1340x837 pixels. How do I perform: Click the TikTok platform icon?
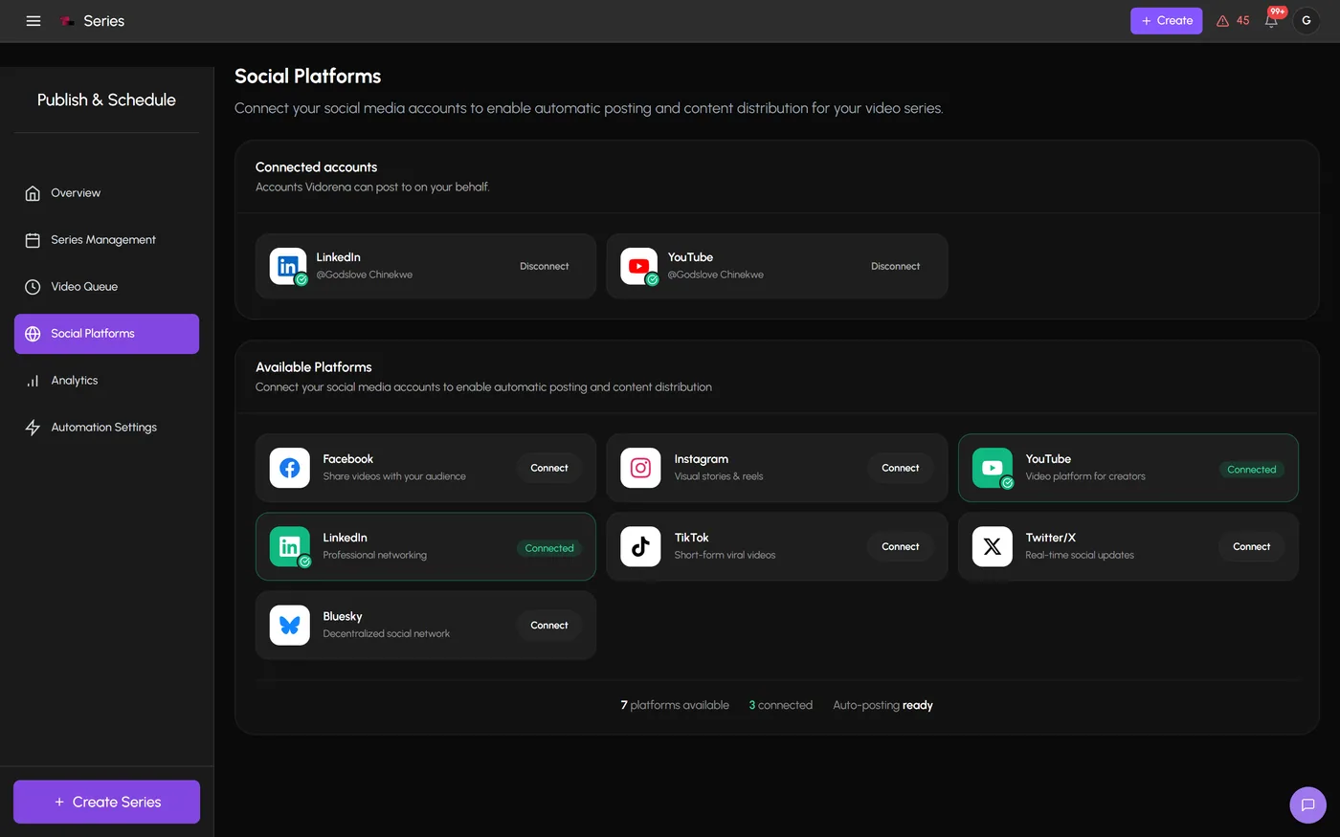pos(640,546)
